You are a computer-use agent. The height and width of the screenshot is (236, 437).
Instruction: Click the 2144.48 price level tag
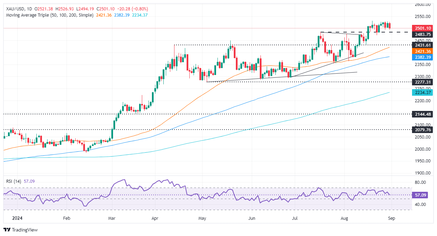coord(422,114)
